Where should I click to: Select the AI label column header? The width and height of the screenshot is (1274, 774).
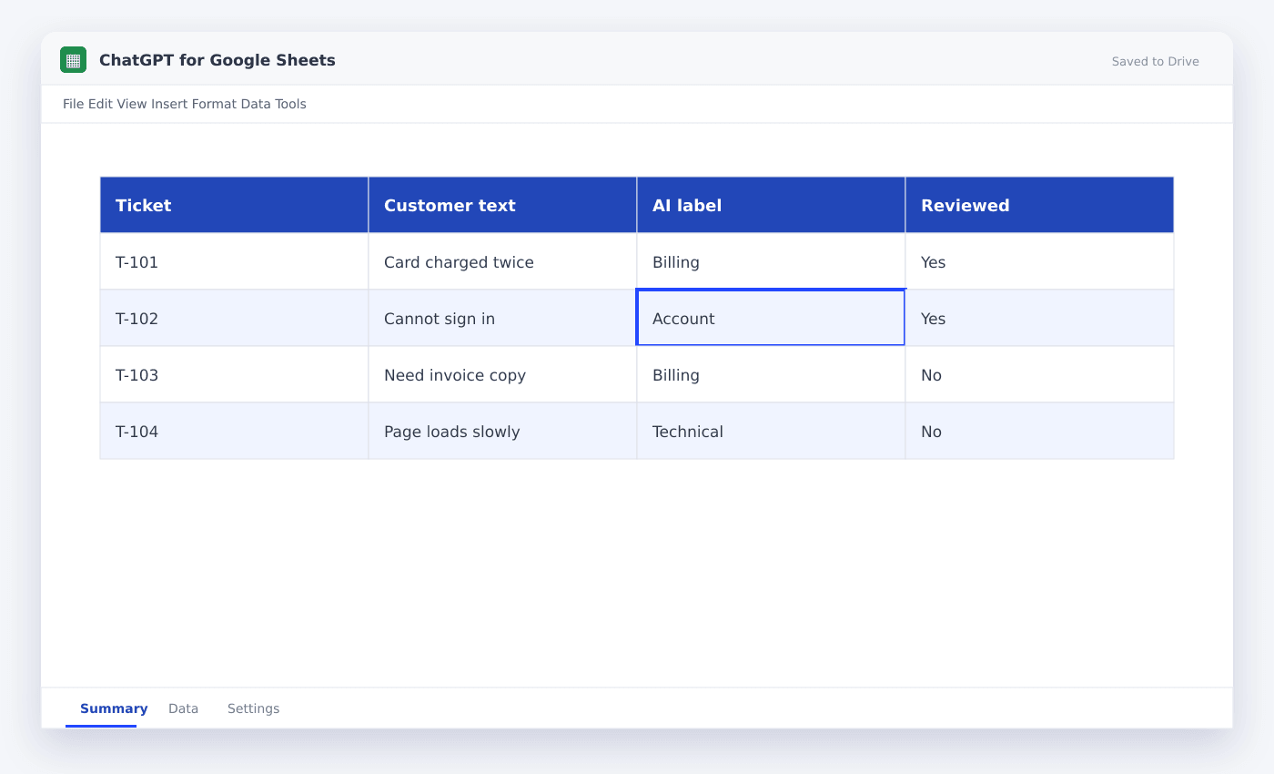(772, 205)
